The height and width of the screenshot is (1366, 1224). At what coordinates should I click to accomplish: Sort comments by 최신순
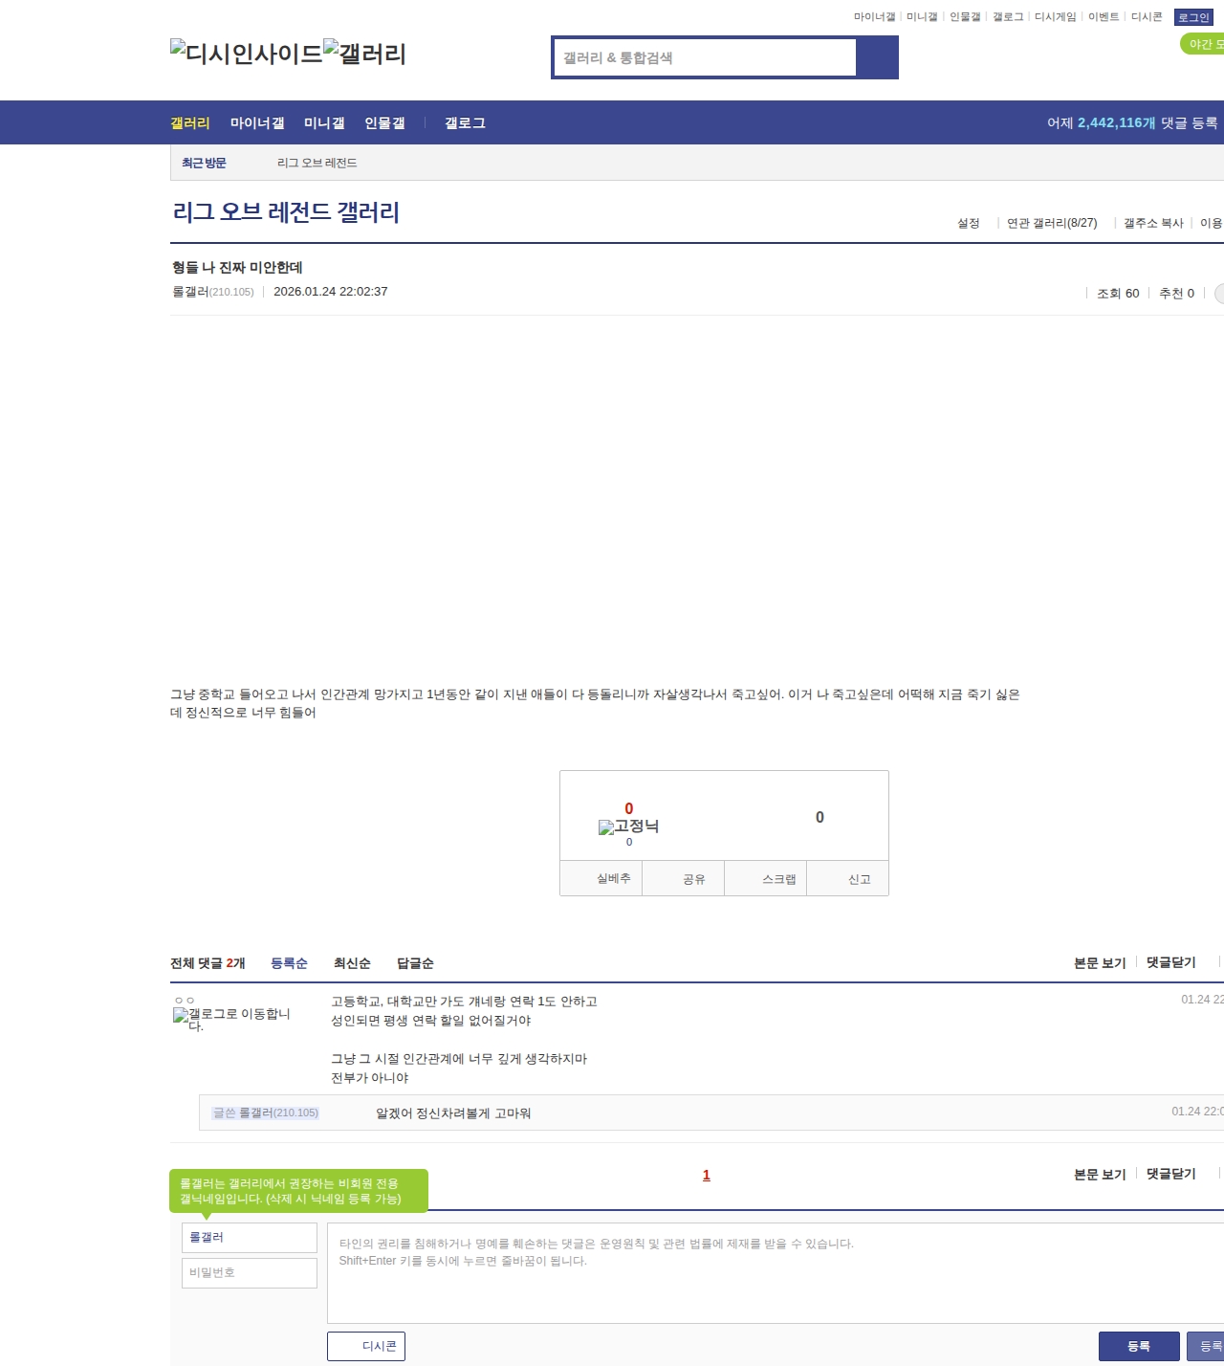pos(352,963)
